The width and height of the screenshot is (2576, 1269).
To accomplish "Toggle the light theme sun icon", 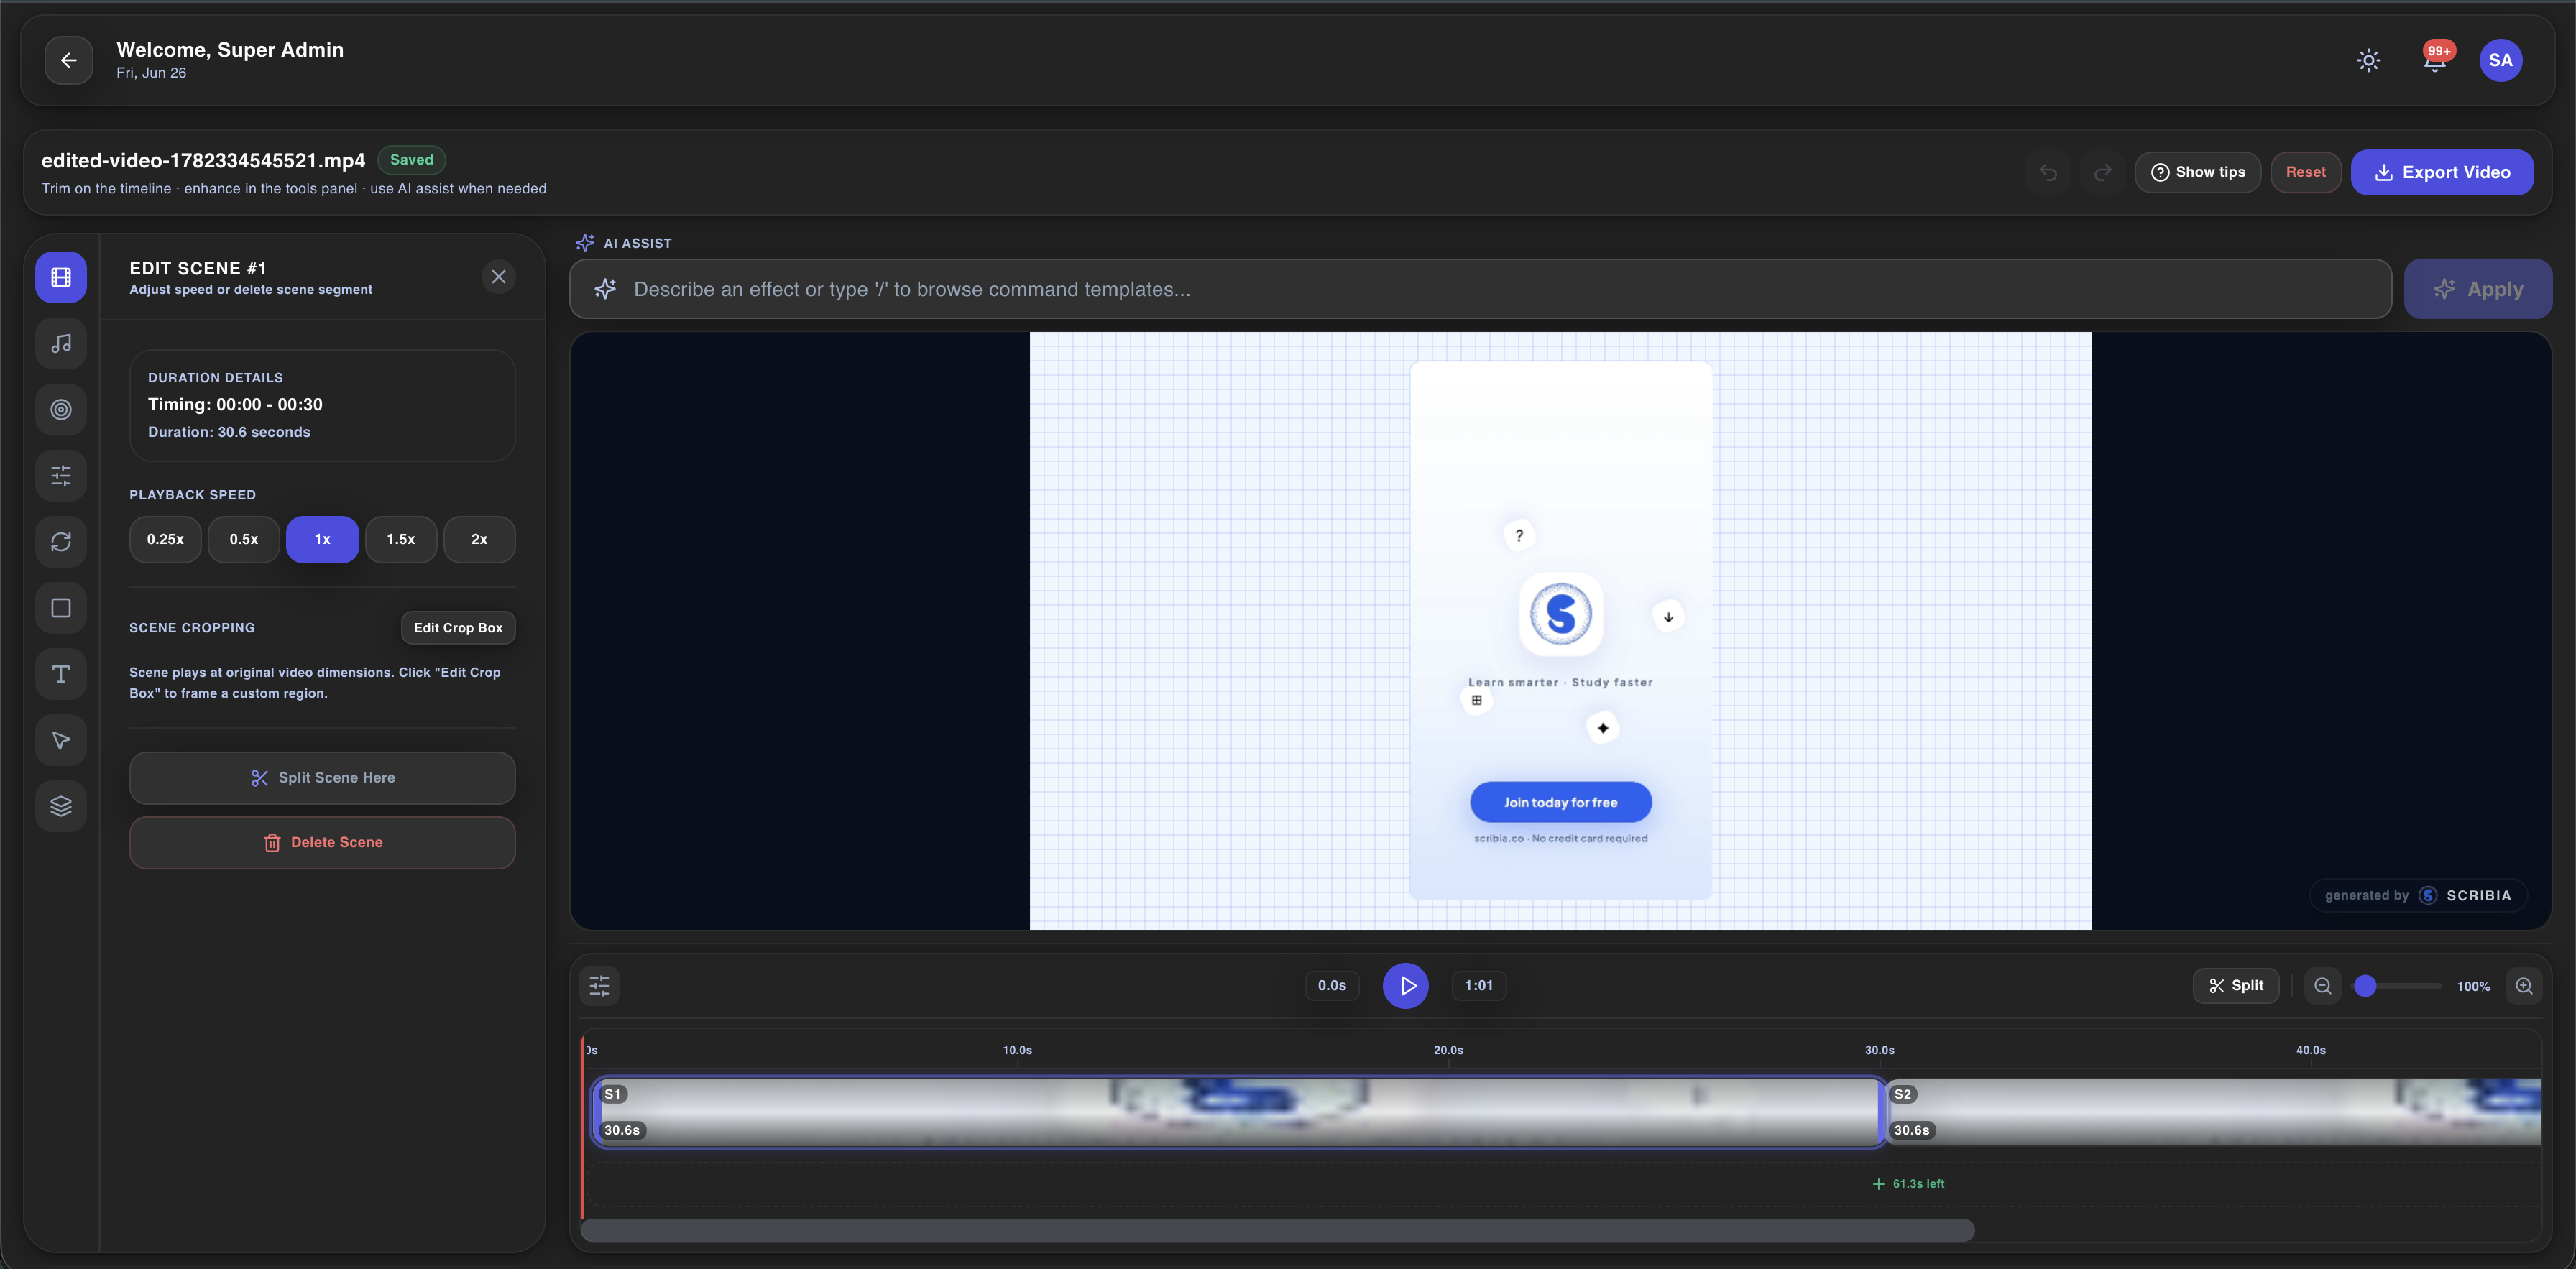I will click(x=2368, y=60).
